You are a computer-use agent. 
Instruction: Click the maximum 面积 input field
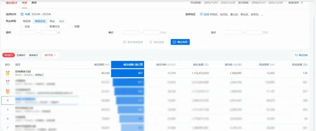[49, 33]
